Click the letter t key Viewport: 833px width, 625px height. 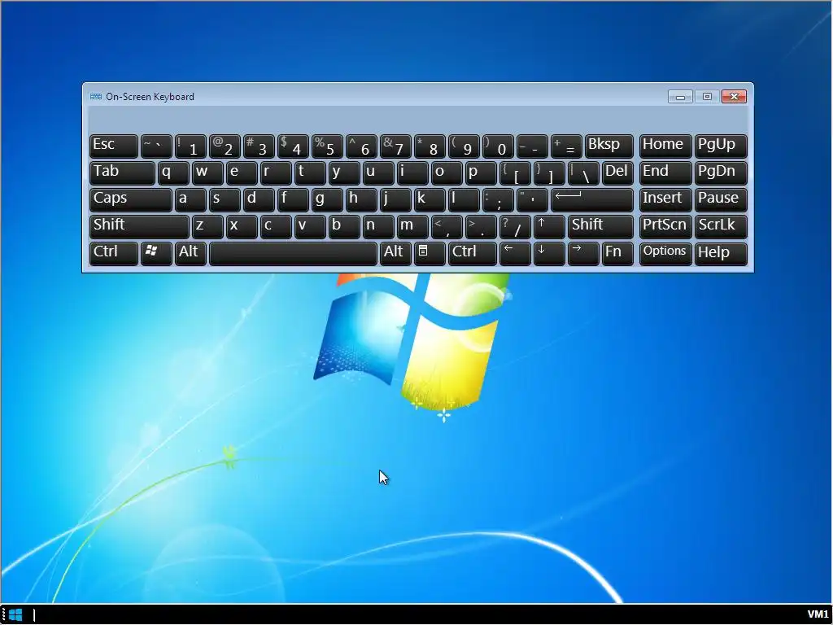(x=310, y=173)
